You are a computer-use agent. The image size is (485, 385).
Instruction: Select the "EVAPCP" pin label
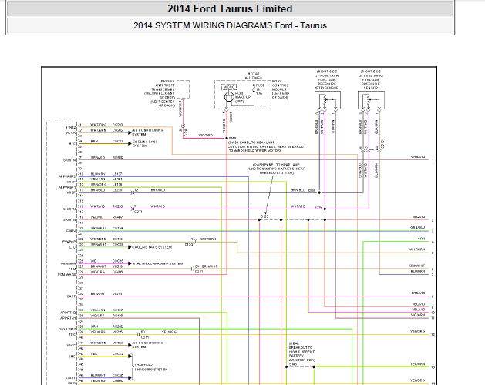coord(69,242)
